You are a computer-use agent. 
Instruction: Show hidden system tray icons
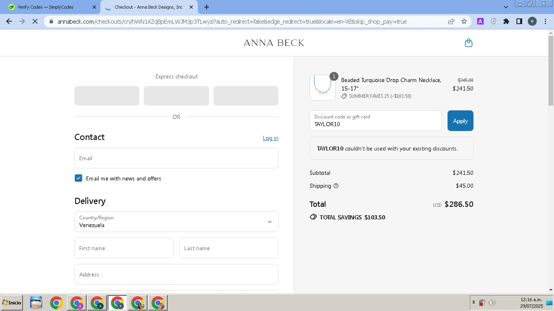pyautogui.click(x=473, y=303)
